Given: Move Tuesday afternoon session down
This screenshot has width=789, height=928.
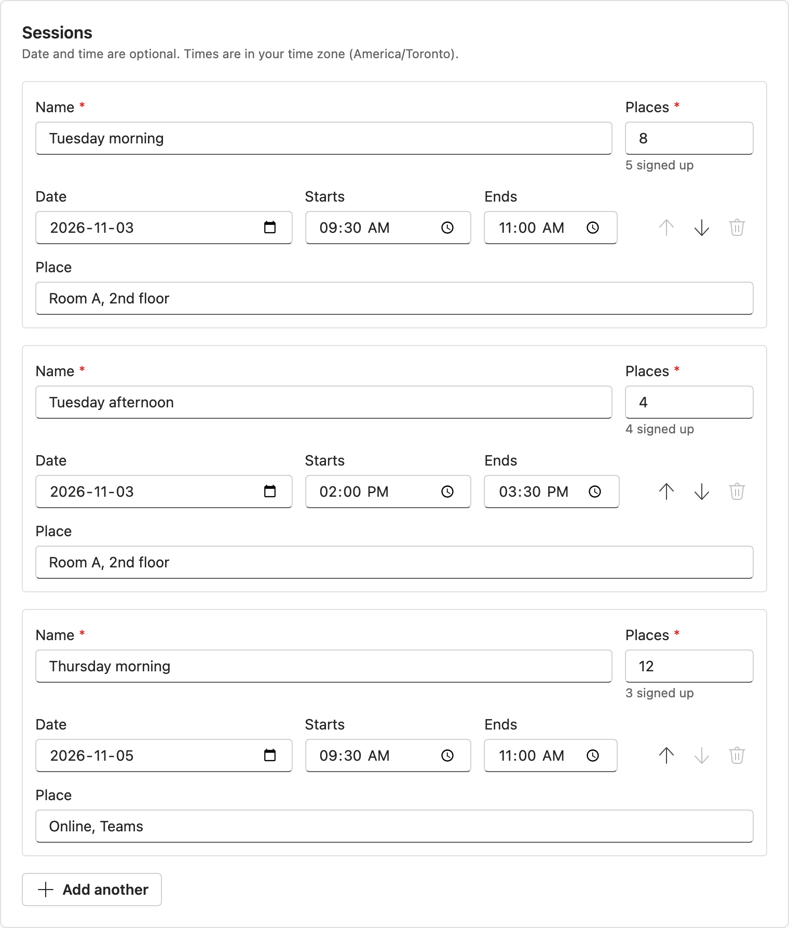Looking at the screenshot, I should tap(702, 492).
